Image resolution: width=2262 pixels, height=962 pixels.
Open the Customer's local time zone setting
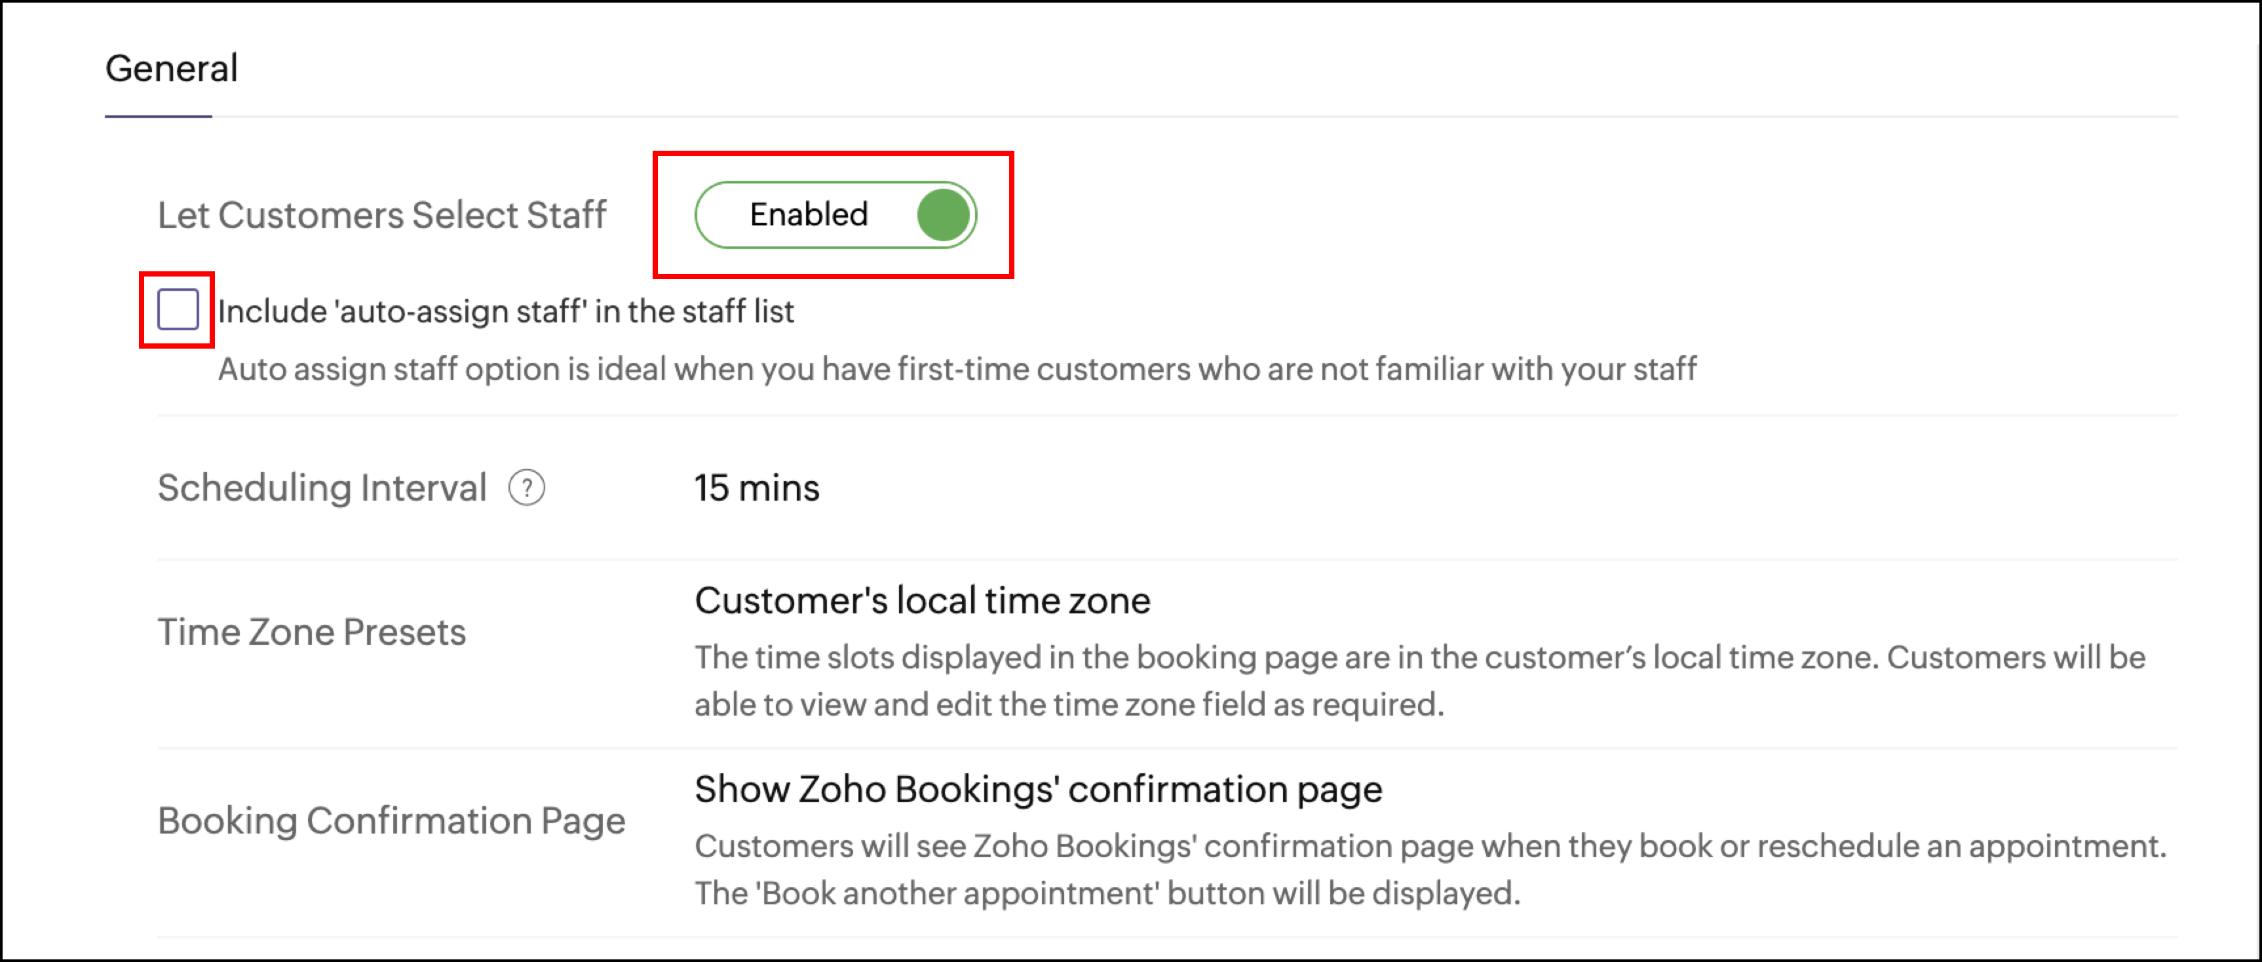(x=922, y=601)
